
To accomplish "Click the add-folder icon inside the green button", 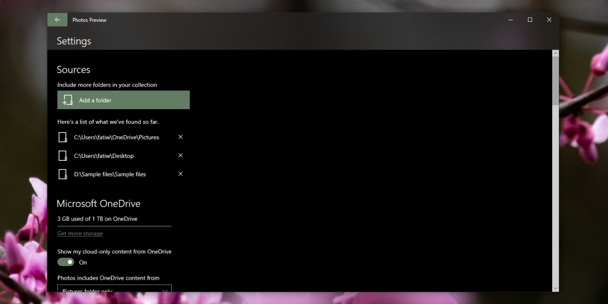I will (x=67, y=100).
